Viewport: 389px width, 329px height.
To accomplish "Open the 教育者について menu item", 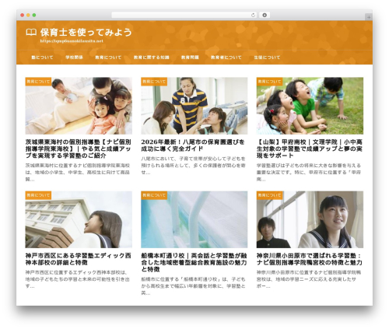I will [226, 58].
